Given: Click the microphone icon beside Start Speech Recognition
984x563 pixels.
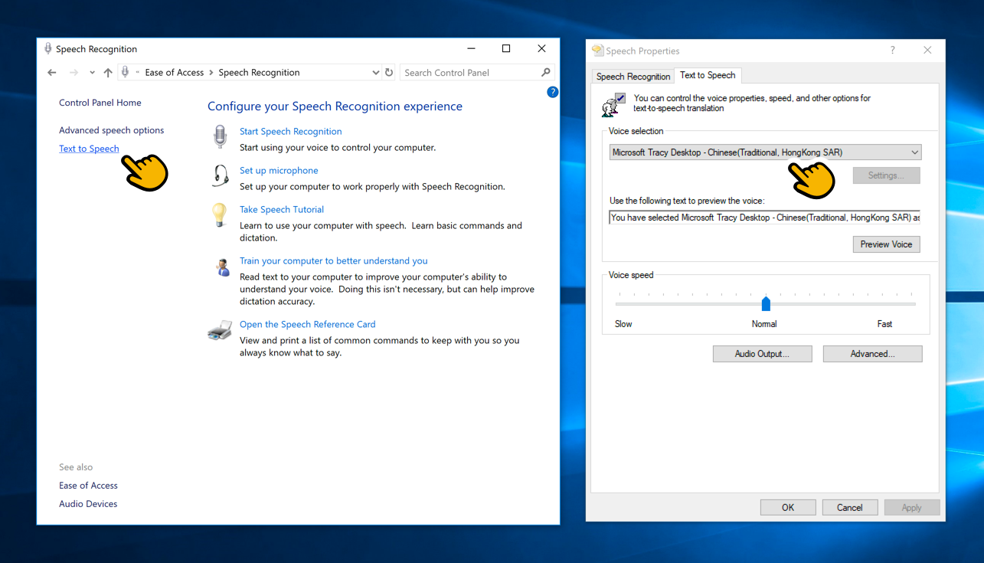Looking at the screenshot, I should pyautogui.click(x=220, y=137).
